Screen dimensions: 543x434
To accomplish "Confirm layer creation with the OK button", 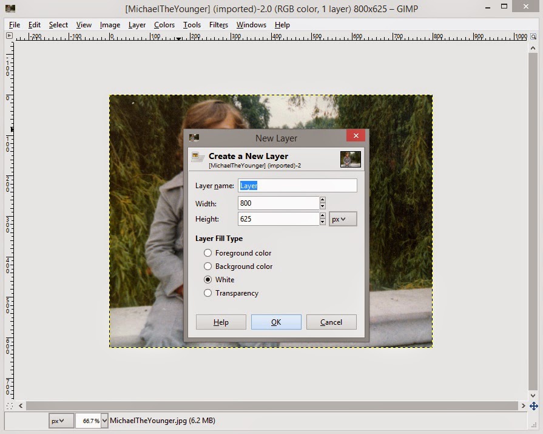I will pos(276,322).
